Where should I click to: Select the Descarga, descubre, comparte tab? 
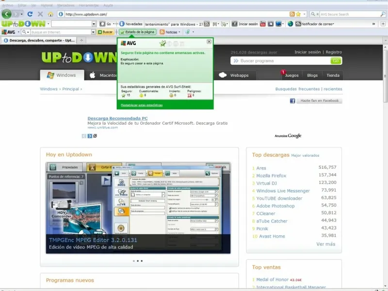(x=39, y=40)
